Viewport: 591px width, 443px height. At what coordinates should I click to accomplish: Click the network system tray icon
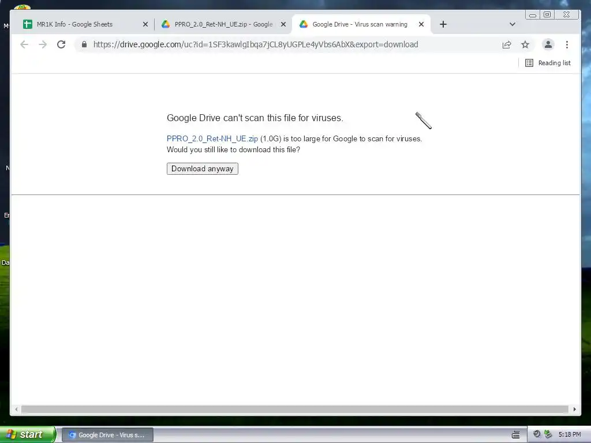coord(548,434)
